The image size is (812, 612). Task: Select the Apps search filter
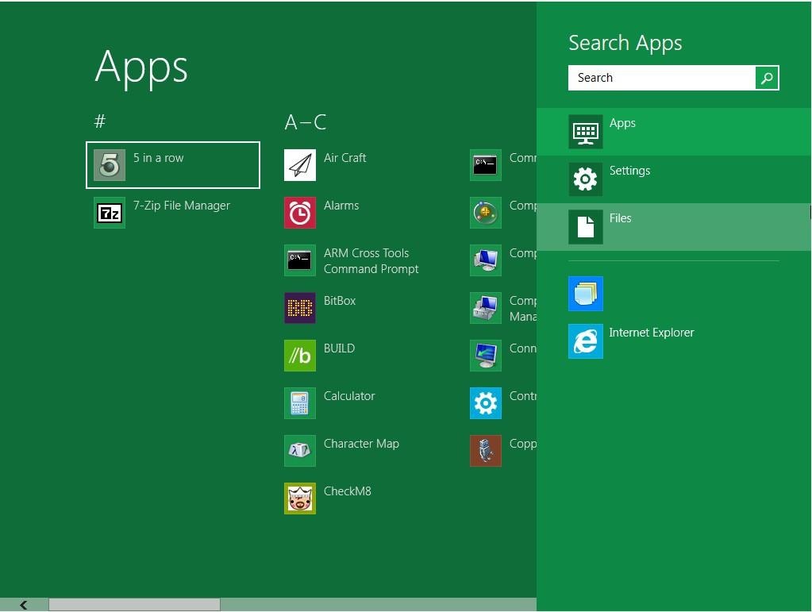pos(622,131)
